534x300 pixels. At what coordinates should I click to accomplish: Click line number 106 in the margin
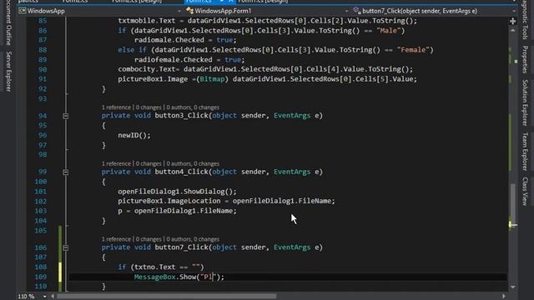point(41,247)
